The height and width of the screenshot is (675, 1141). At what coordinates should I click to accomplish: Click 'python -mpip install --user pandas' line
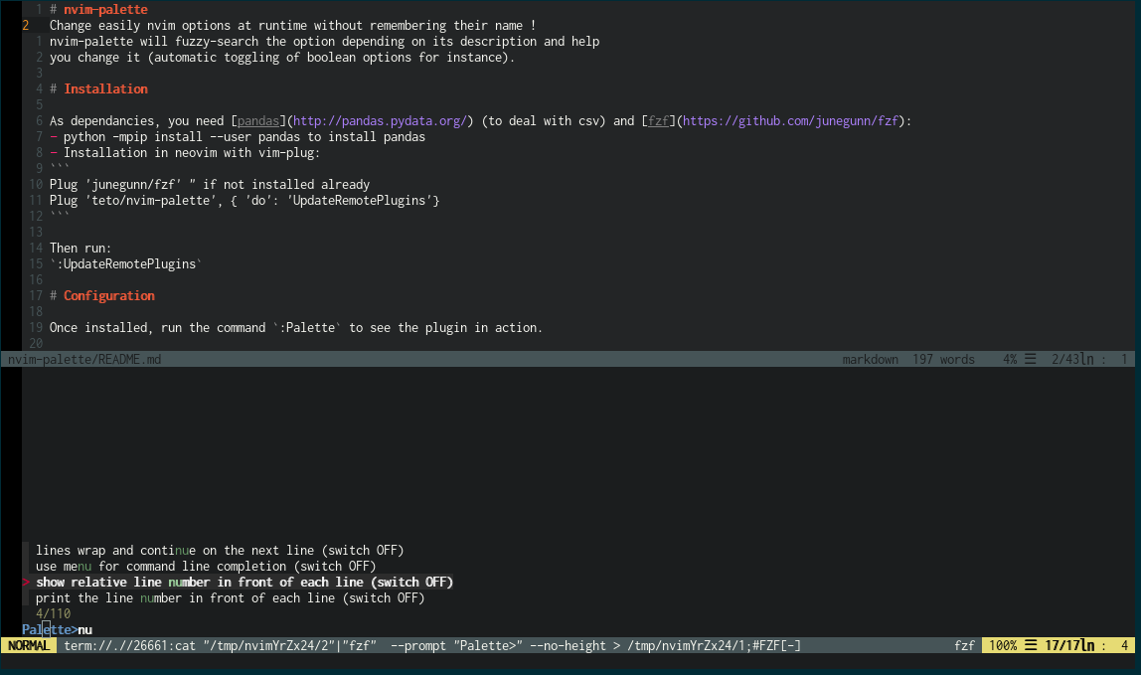click(x=238, y=137)
